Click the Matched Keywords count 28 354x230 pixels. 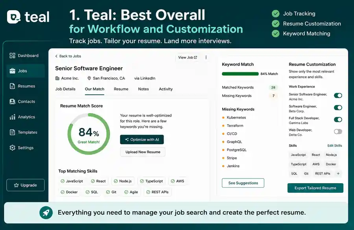click(x=273, y=87)
